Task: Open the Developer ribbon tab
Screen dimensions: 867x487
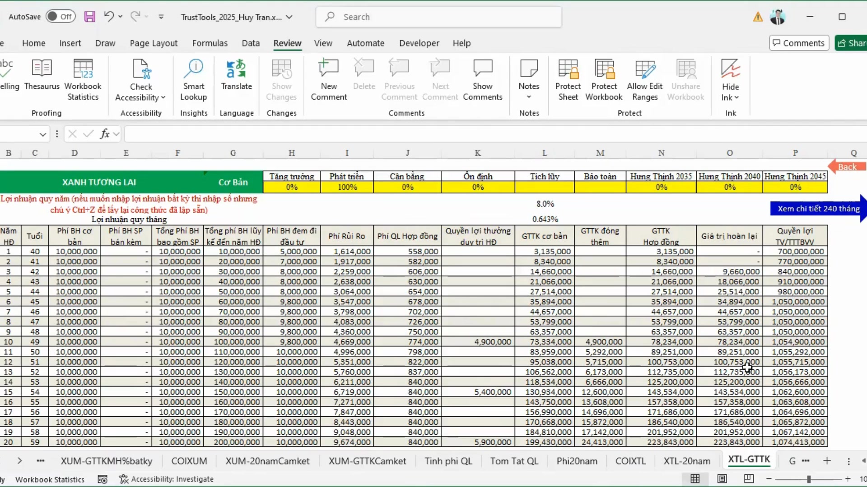Action: pos(419,43)
